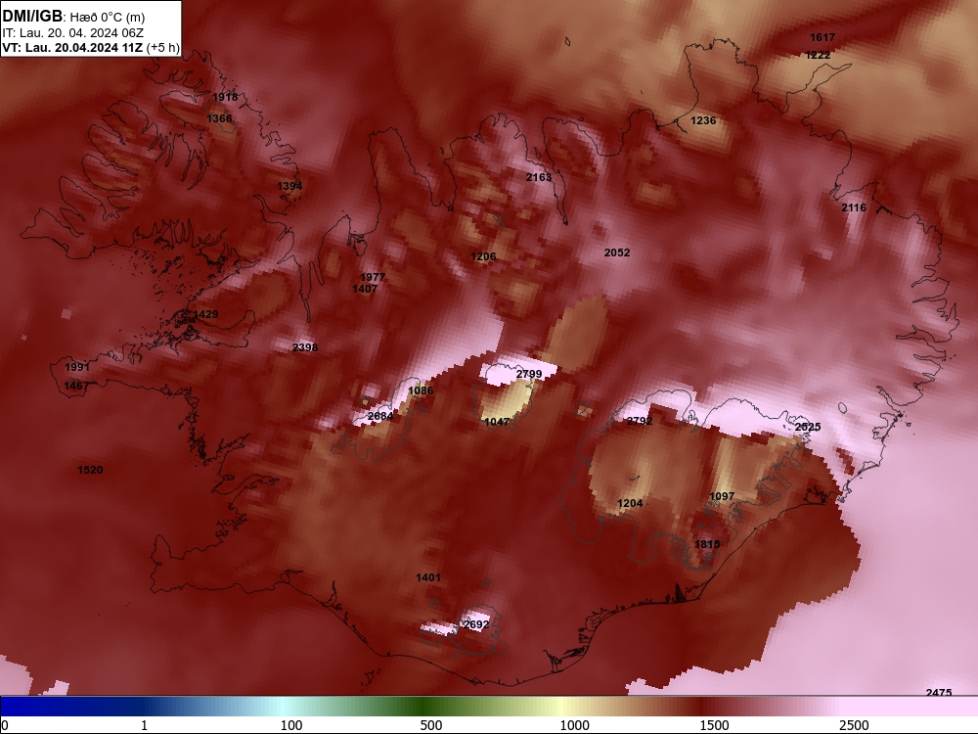Click the map value 2398
The width and height of the screenshot is (978, 734).
coord(305,347)
